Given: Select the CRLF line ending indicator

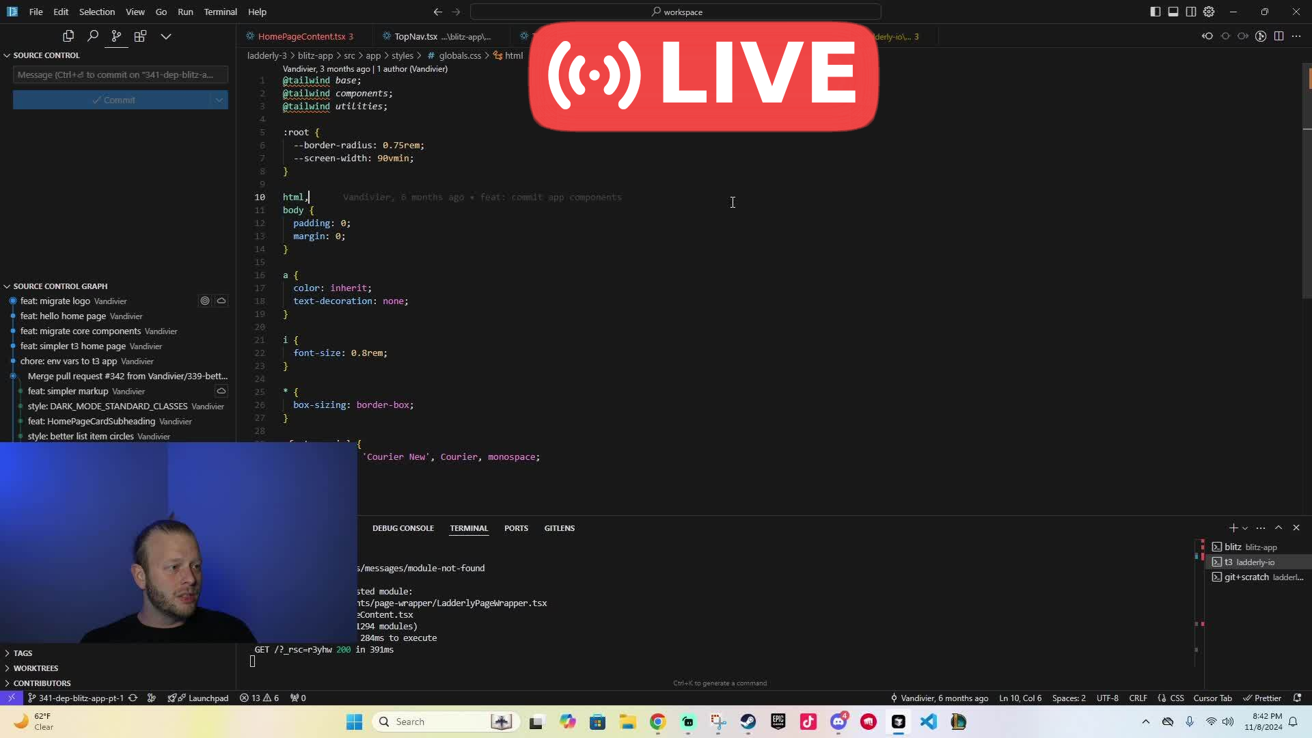Looking at the screenshot, I should click(1138, 698).
